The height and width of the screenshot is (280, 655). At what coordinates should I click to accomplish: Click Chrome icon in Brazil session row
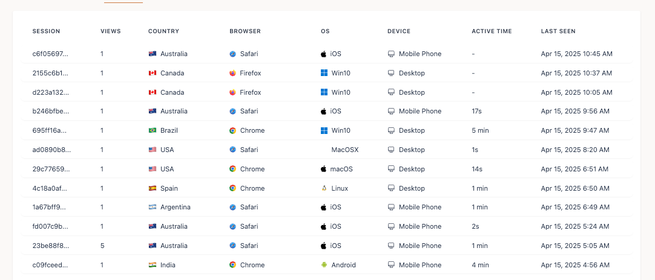tap(232, 130)
